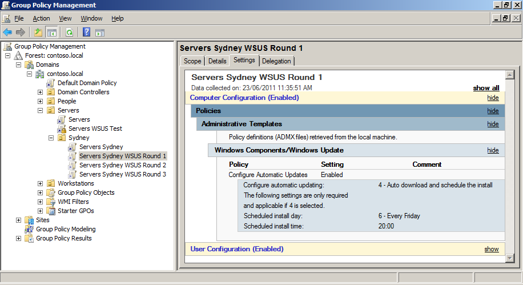Click the report scrollbar down arrow

point(510,258)
